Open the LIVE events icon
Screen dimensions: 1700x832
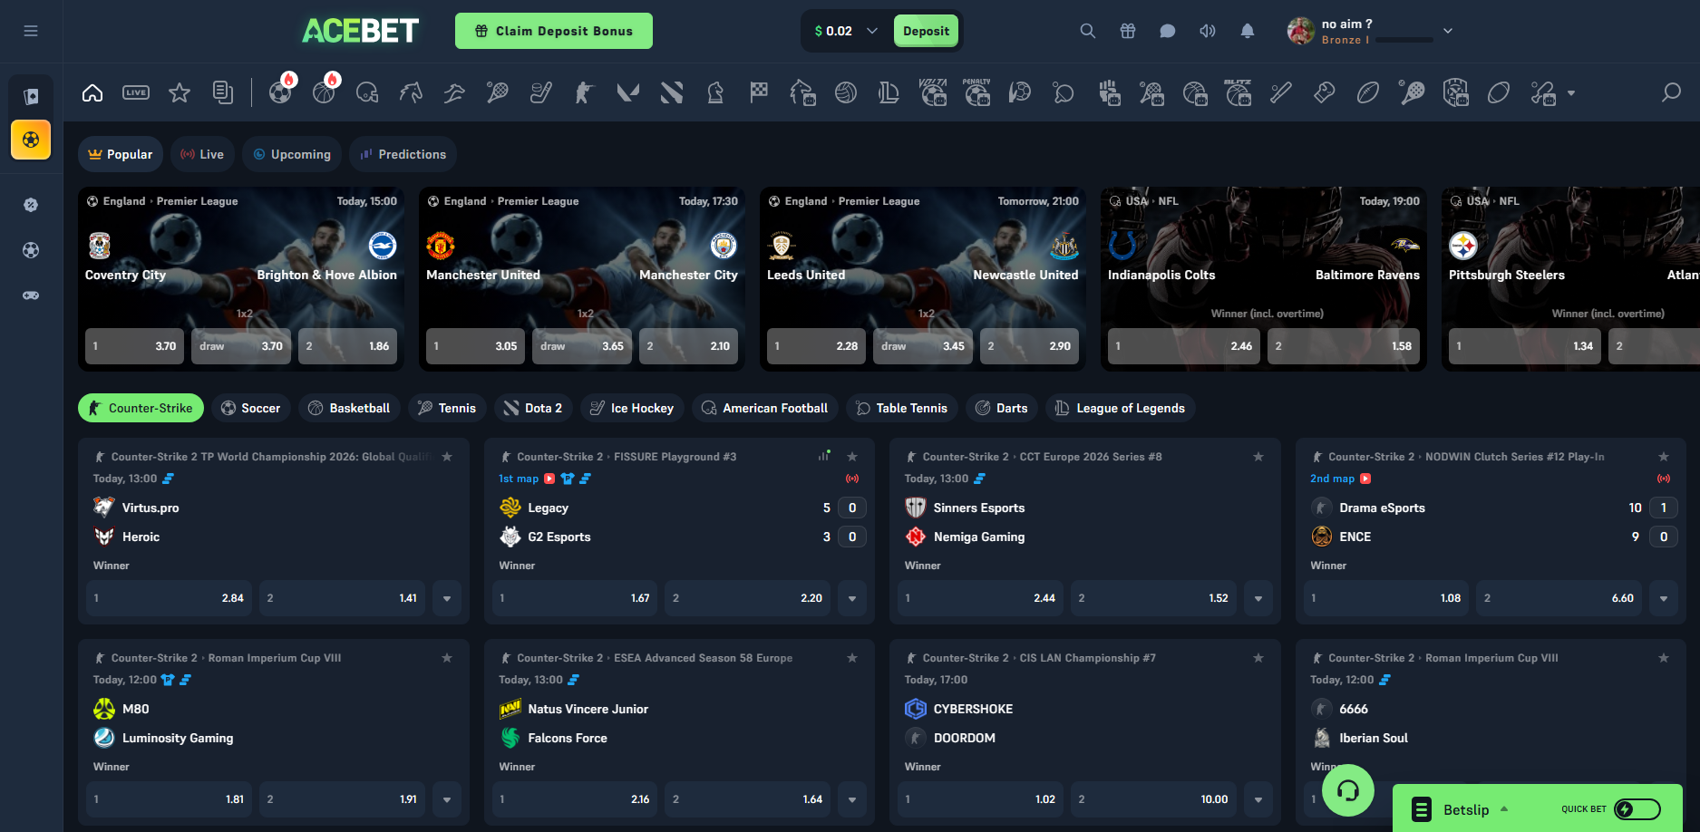point(136,92)
